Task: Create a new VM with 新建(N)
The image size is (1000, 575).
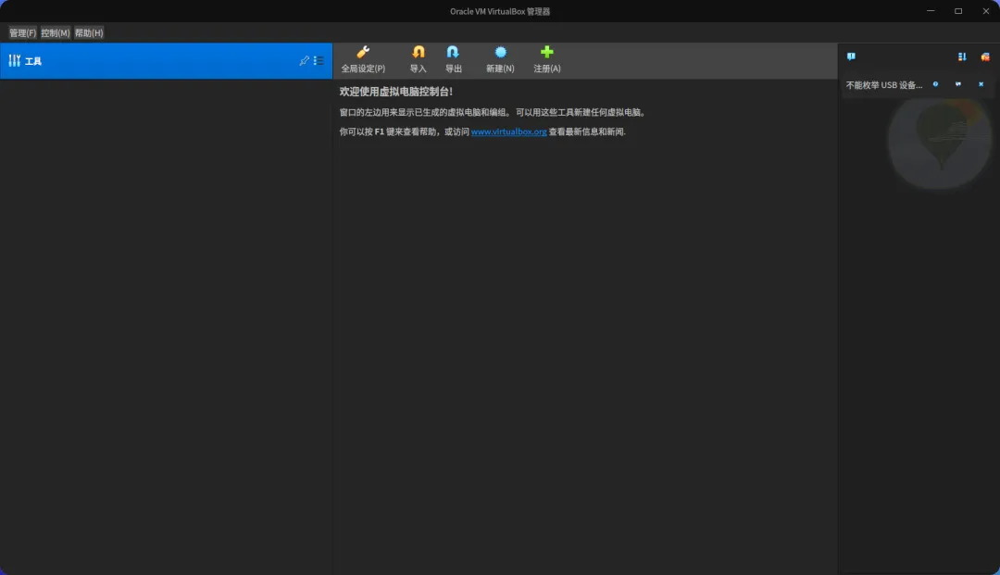Action: pos(500,59)
